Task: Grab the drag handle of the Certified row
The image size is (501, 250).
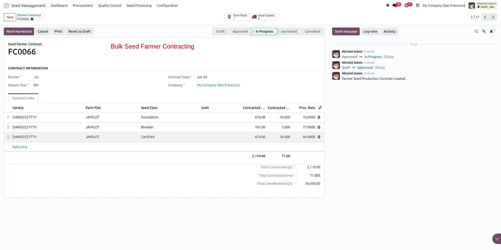Action: (x=8, y=137)
